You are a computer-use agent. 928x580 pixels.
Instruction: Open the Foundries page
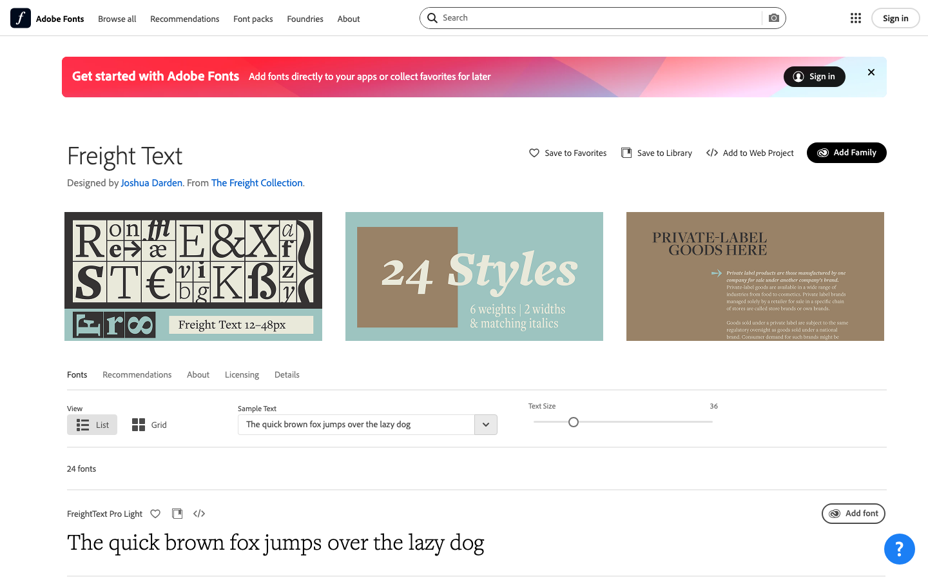tap(305, 19)
